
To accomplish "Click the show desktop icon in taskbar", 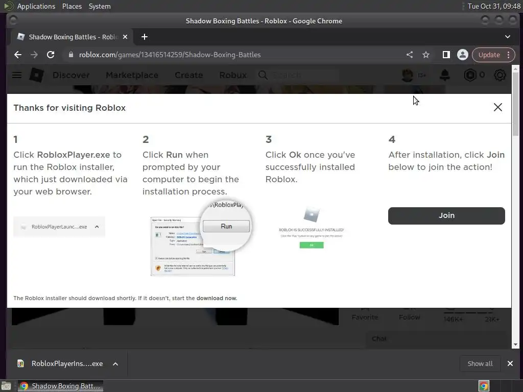I will 6,386.
